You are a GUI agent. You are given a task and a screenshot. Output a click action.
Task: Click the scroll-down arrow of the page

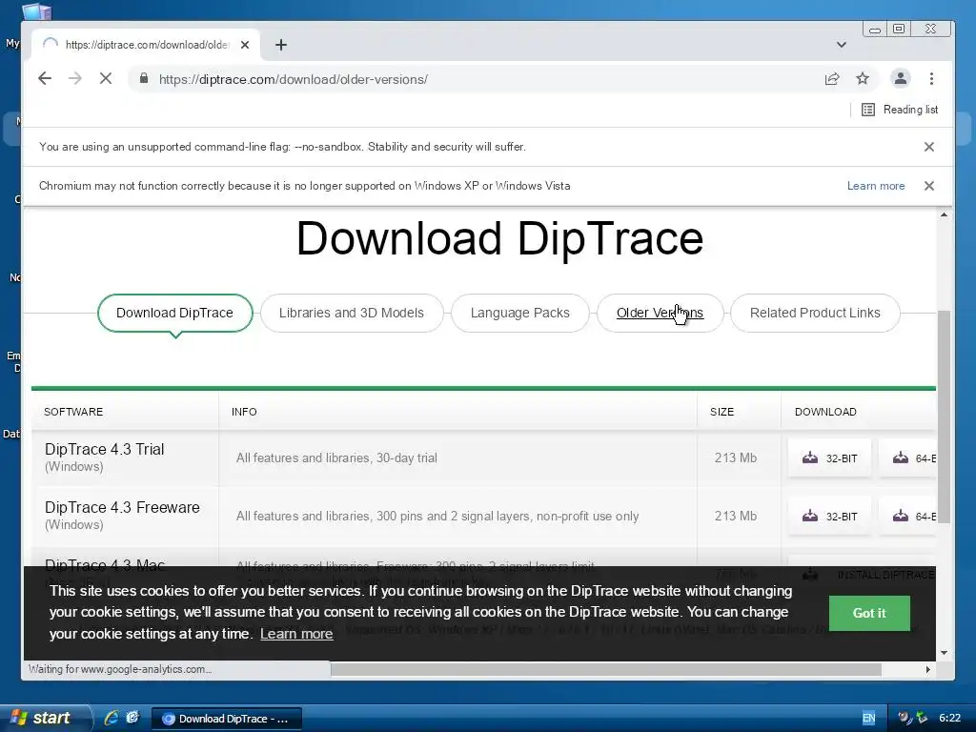944,653
